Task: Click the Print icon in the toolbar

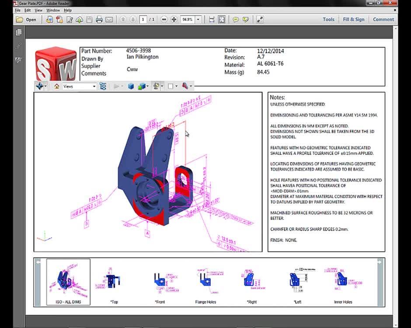Action: [99, 19]
